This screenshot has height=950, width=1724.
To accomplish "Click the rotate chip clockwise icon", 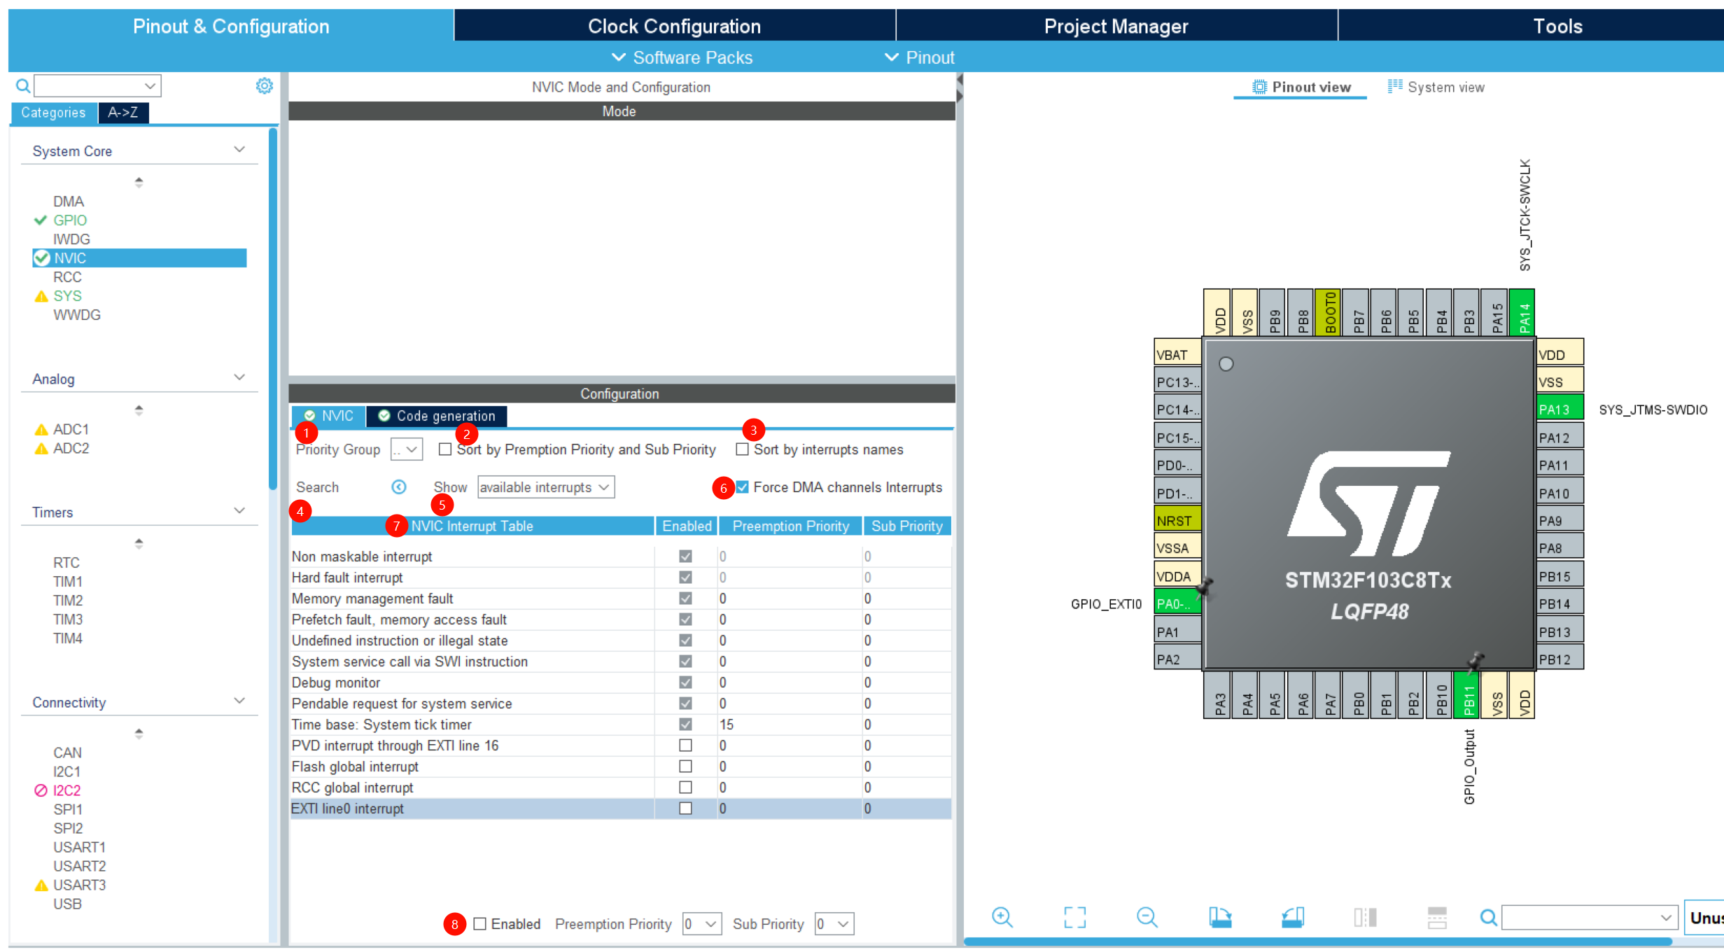I will pyautogui.click(x=1220, y=917).
